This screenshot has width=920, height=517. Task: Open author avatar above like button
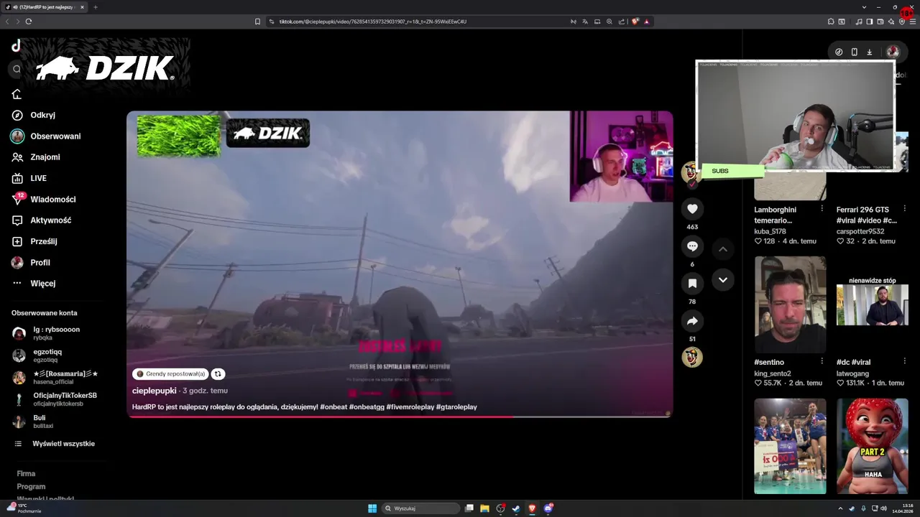click(x=691, y=172)
